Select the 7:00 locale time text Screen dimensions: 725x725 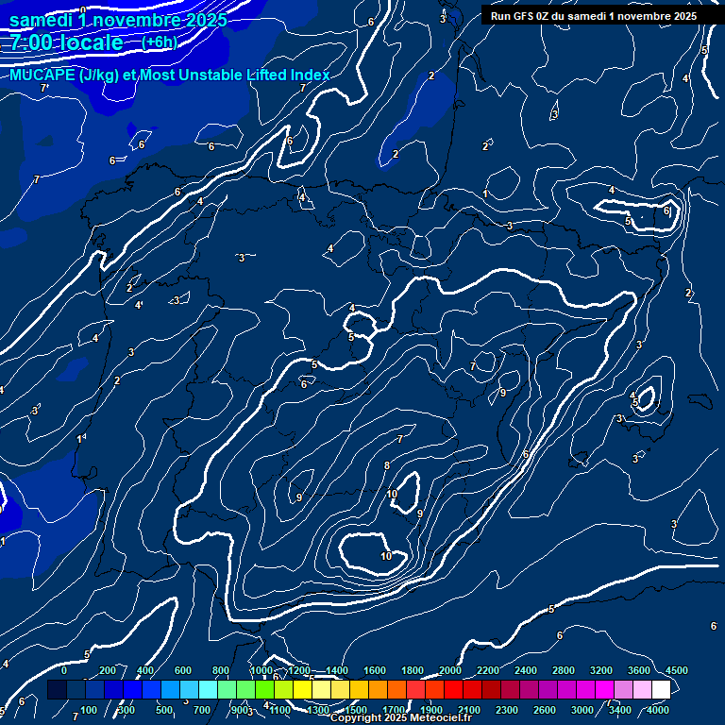pyautogui.click(x=66, y=42)
